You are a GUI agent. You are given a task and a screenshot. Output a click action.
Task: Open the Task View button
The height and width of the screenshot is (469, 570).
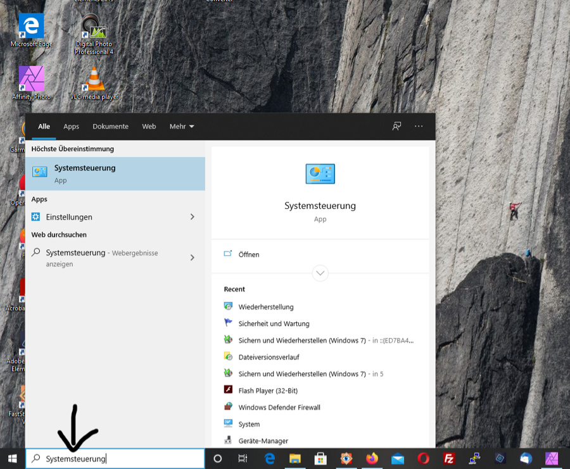pyautogui.click(x=243, y=459)
